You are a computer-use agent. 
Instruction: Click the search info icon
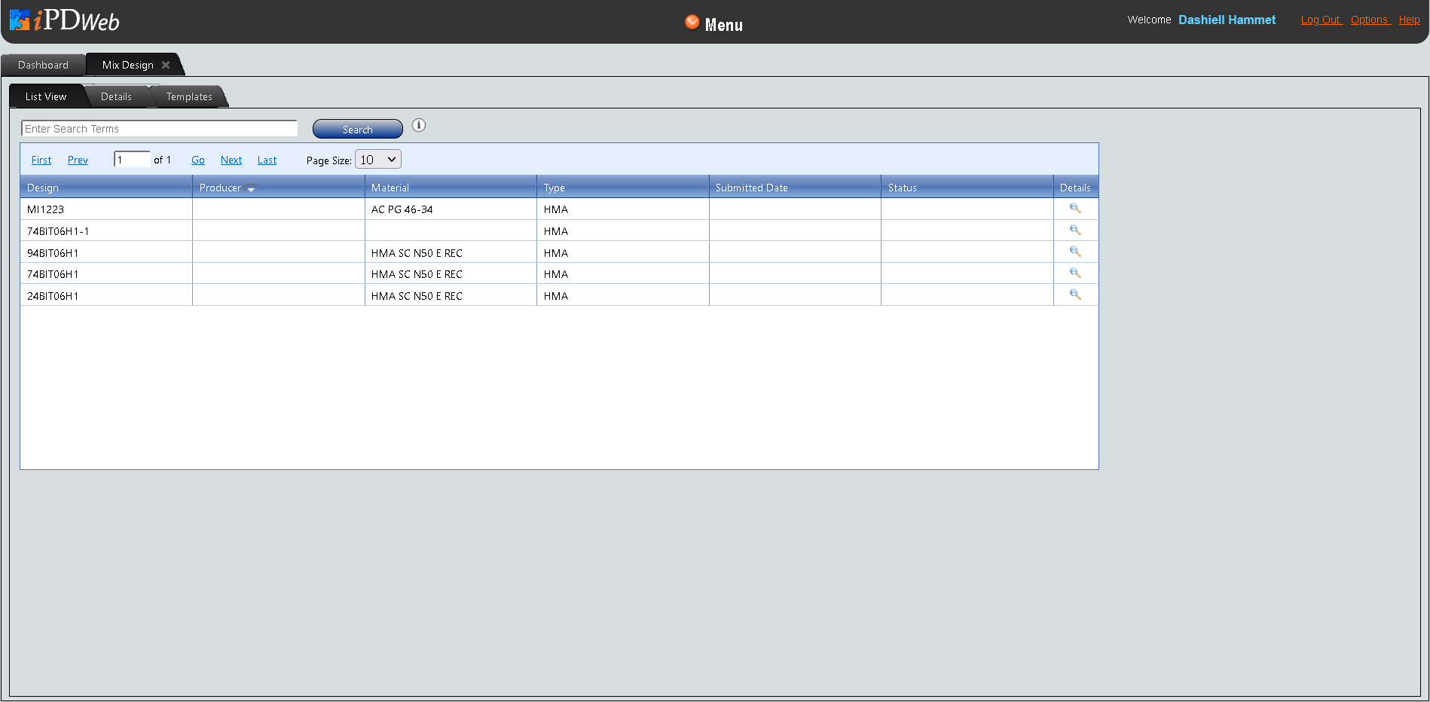[419, 126]
